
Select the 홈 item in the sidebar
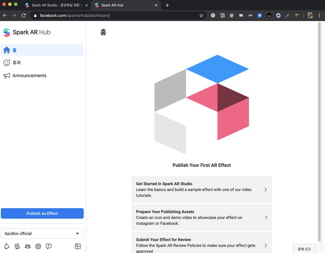[x=42, y=50]
